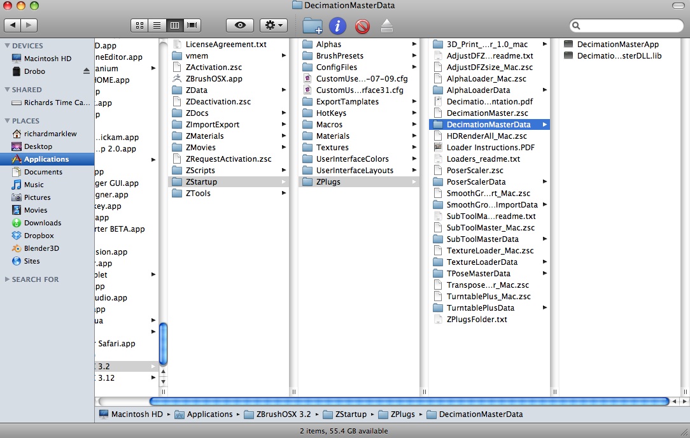690x438 pixels.
Task: Collapse the DEVICES sidebar section
Action: 7,45
